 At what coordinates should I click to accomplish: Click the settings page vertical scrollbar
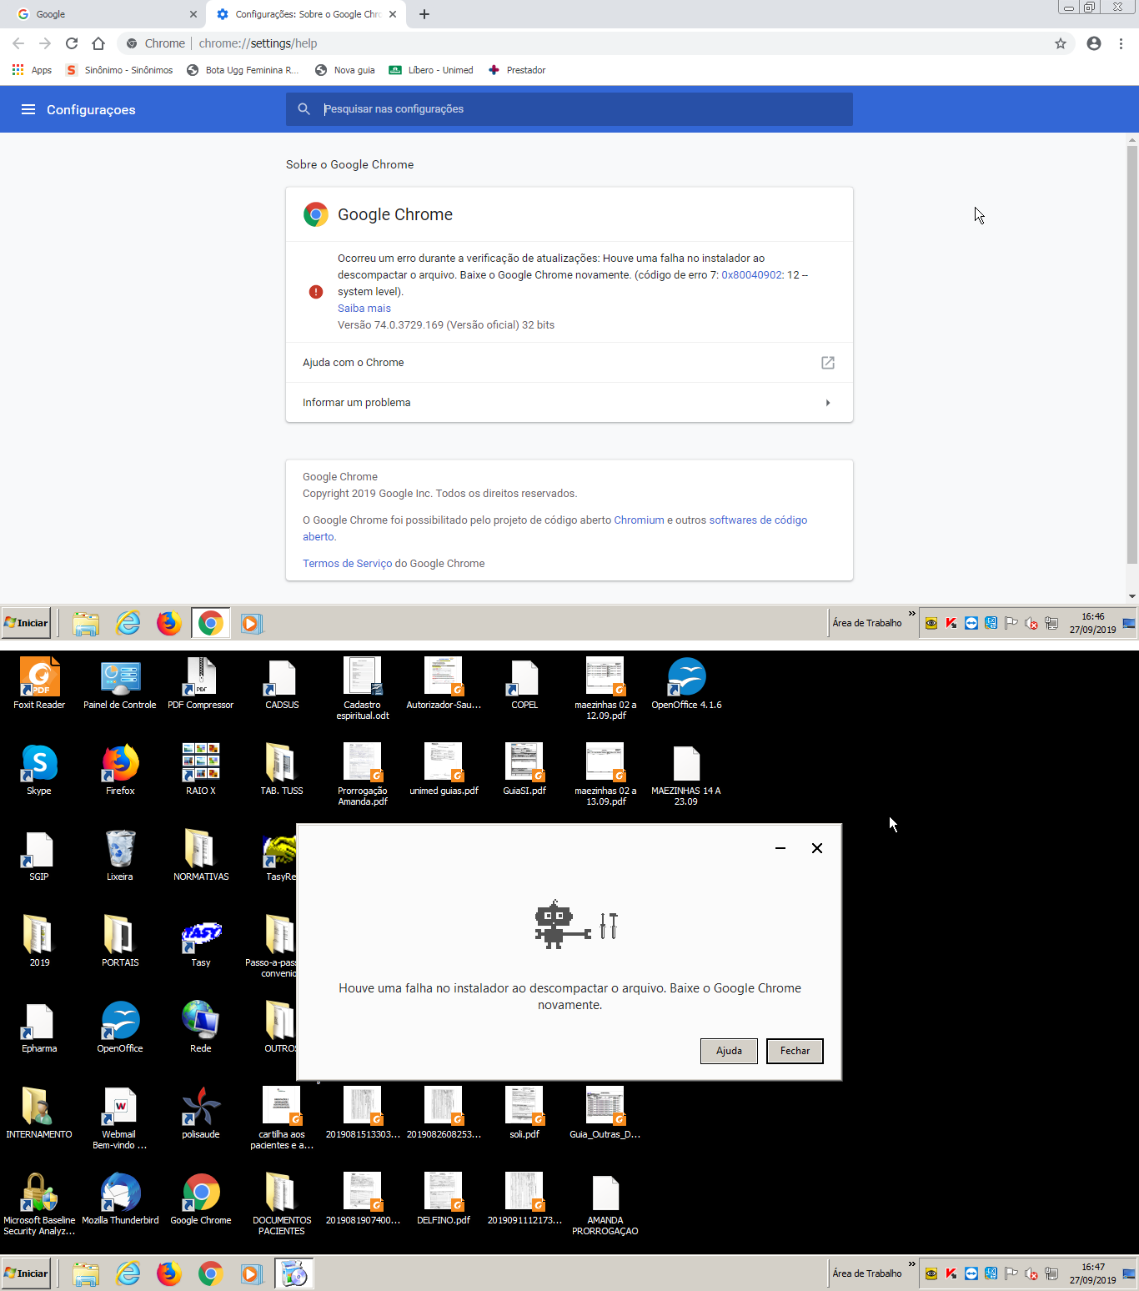click(1131, 354)
